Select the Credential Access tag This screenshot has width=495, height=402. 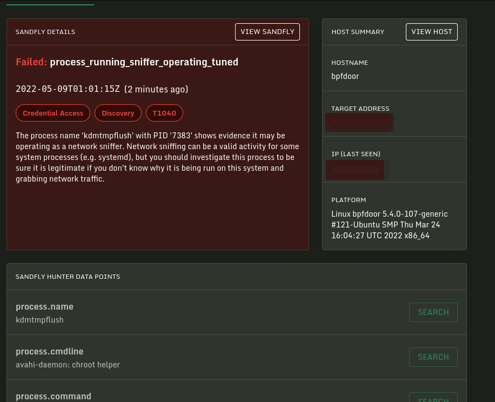coord(53,113)
